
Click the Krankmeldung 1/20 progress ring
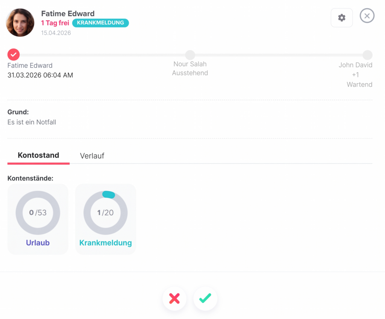[x=105, y=213]
